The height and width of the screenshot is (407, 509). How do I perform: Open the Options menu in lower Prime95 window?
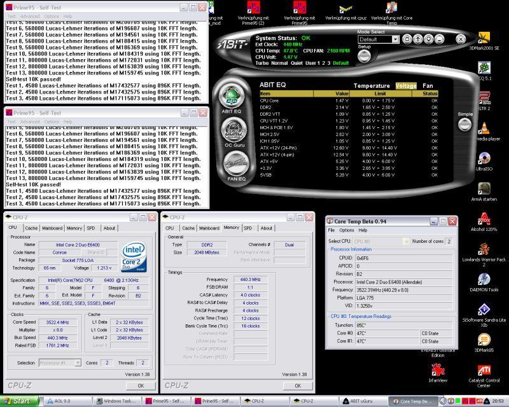[x=52, y=121]
